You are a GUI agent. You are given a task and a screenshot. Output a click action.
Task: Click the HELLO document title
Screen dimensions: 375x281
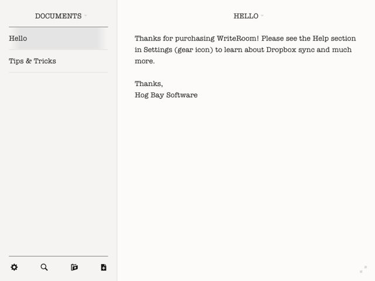246,16
